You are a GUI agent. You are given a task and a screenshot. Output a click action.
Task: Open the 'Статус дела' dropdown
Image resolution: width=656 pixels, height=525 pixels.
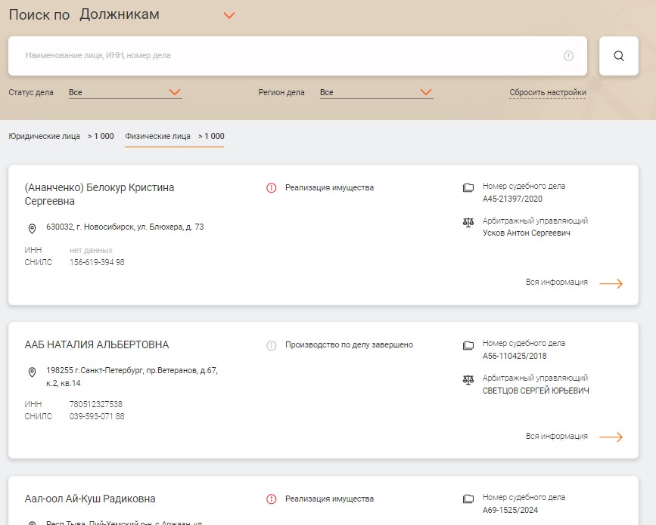pyautogui.click(x=125, y=92)
